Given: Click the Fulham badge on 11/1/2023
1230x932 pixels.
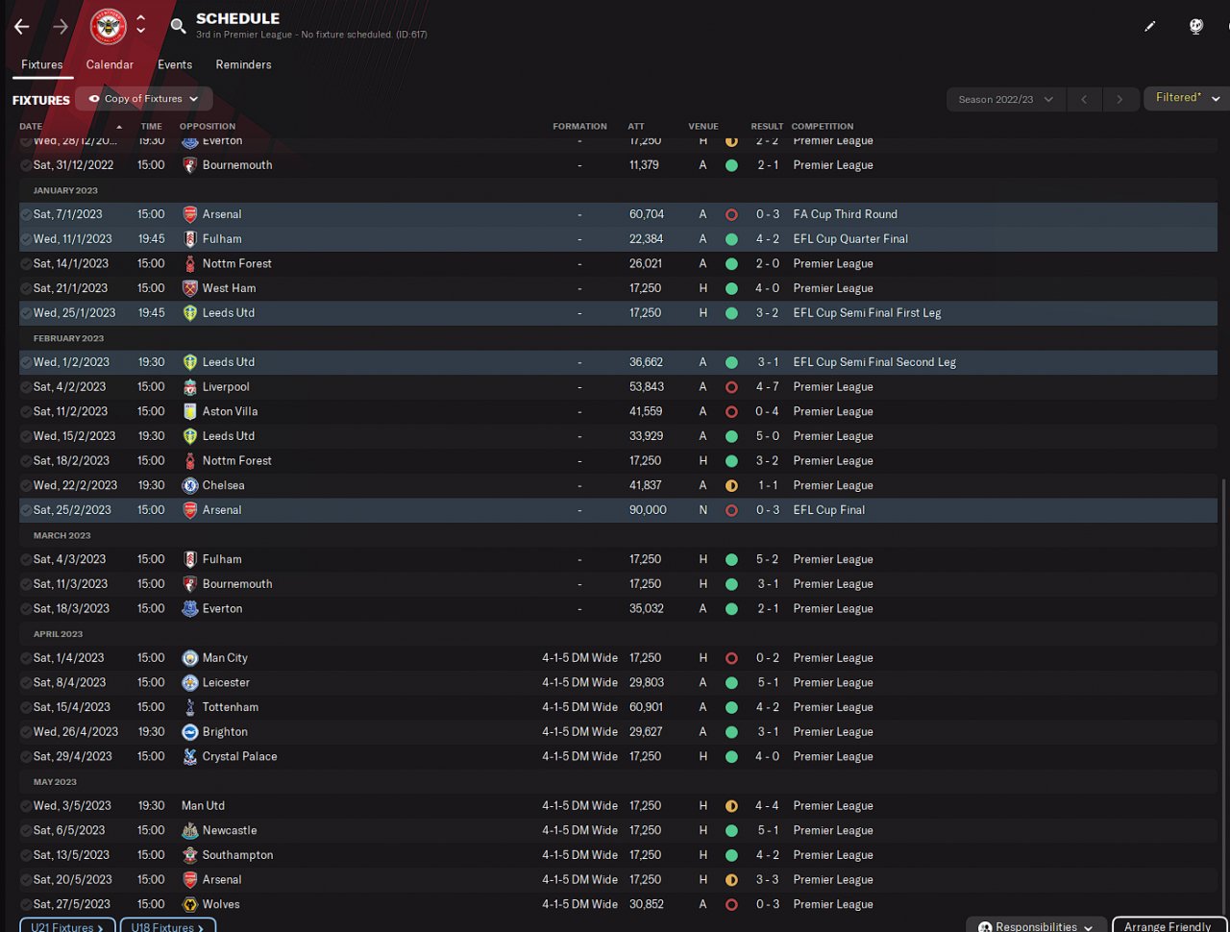Looking at the screenshot, I should coord(190,239).
